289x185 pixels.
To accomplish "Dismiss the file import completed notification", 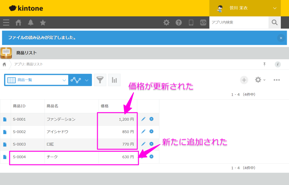I will point(281,38).
